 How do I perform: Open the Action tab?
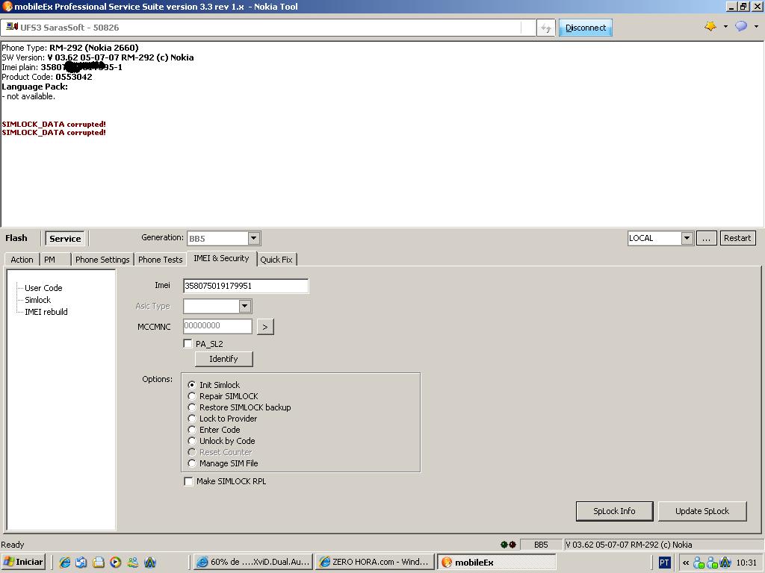(x=22, y=260)
